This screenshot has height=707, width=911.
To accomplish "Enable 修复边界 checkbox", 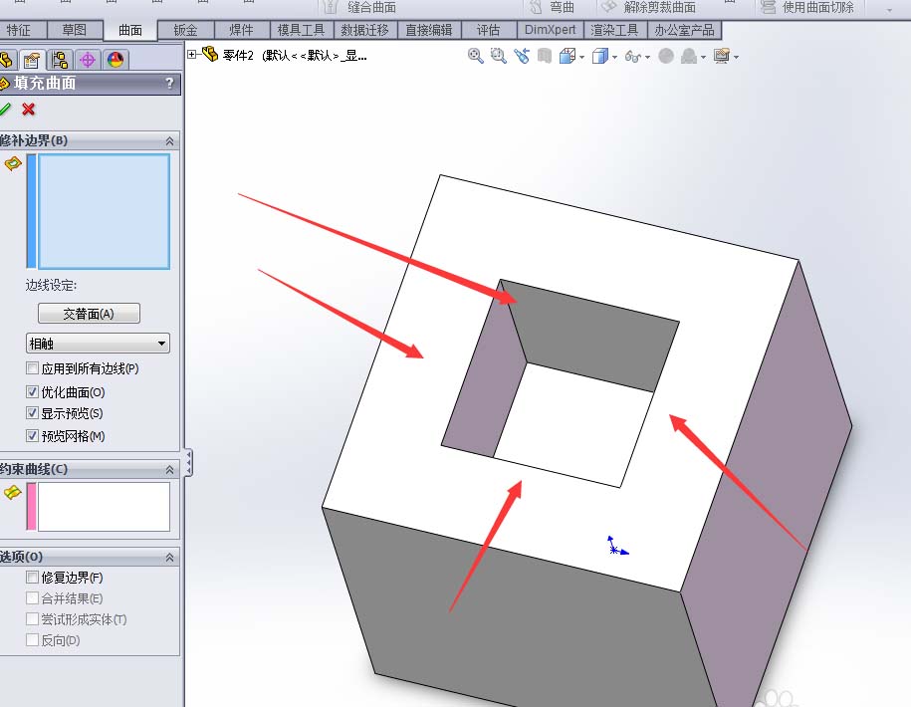I will 33,577.
